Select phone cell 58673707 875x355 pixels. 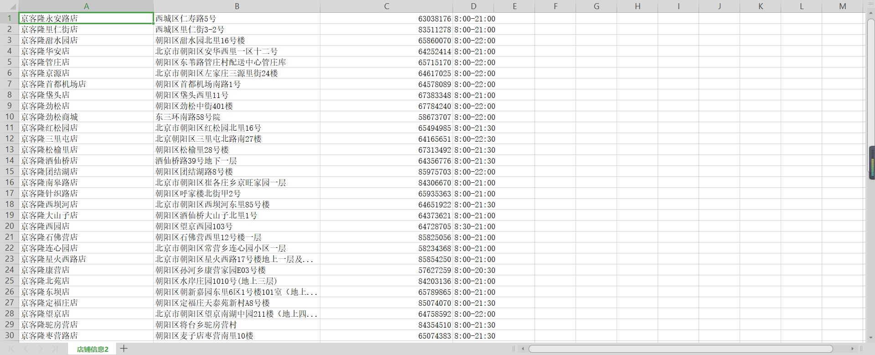coord(386,117)
